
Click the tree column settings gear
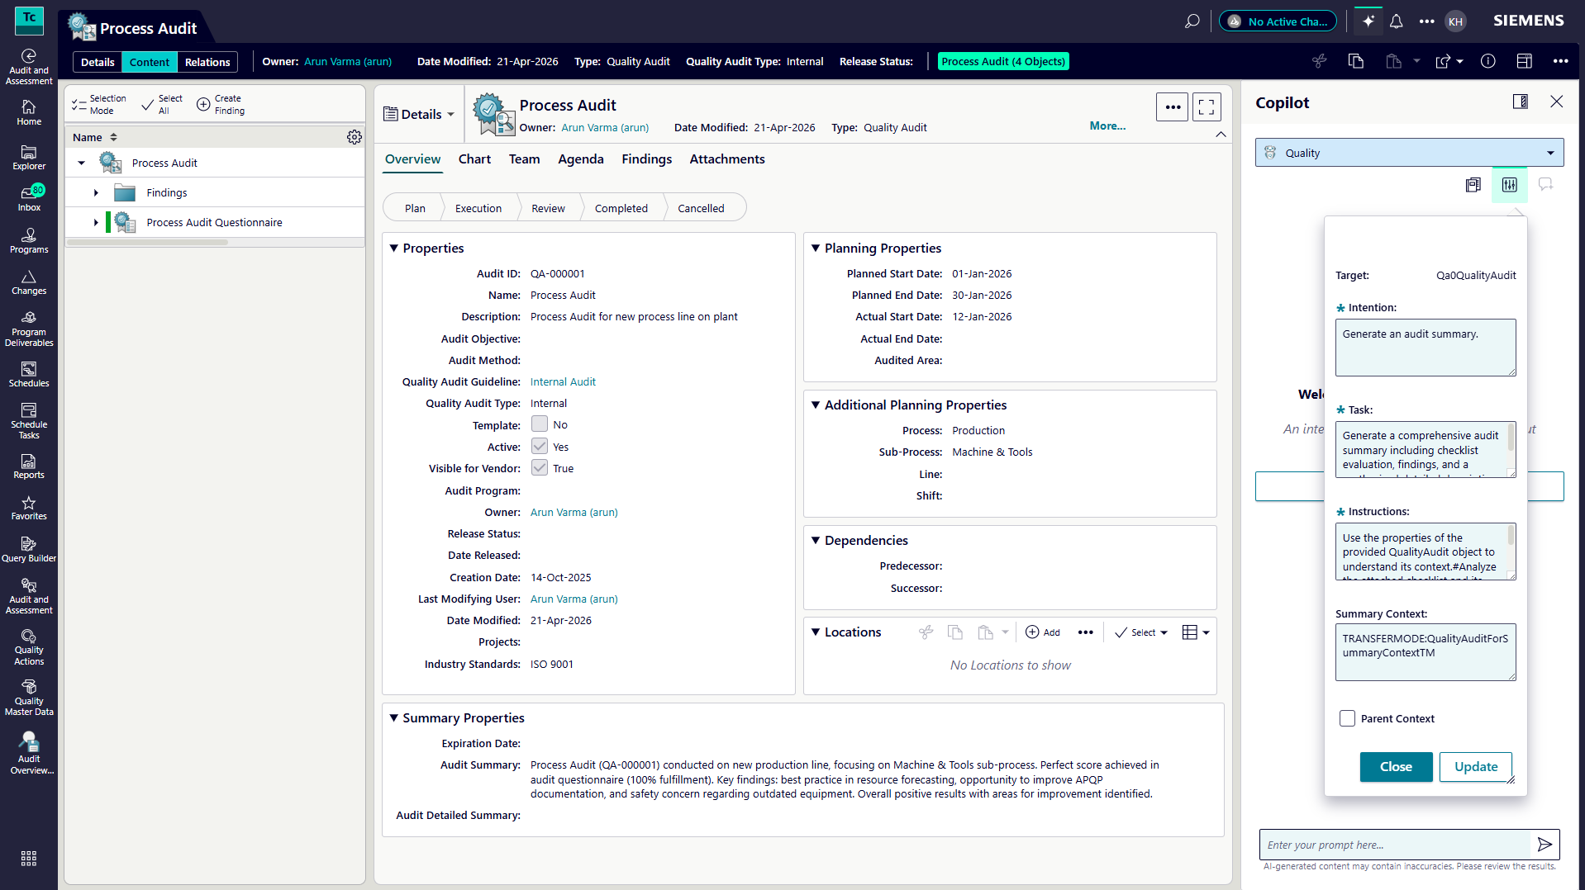click(x=355, y=137)
